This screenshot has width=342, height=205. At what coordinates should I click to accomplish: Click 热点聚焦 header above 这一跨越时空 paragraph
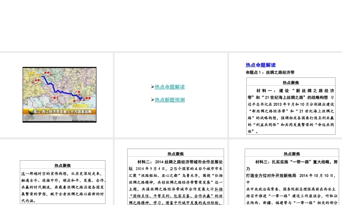(x=63, y=165)
